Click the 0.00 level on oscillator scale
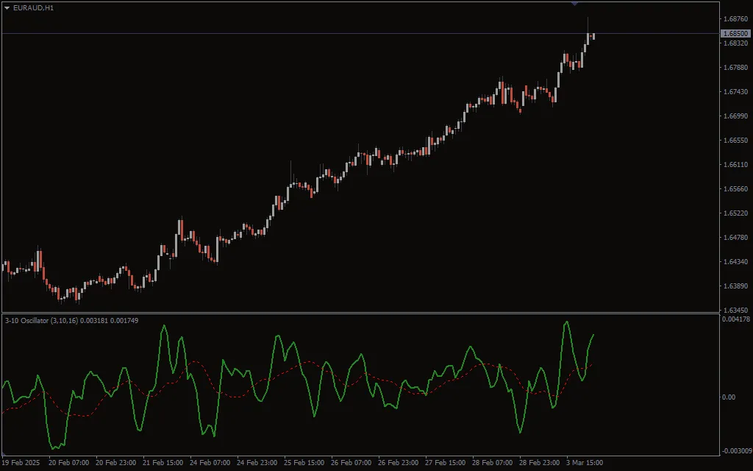The width and height of the screenshot is (753, 471). 729,397
